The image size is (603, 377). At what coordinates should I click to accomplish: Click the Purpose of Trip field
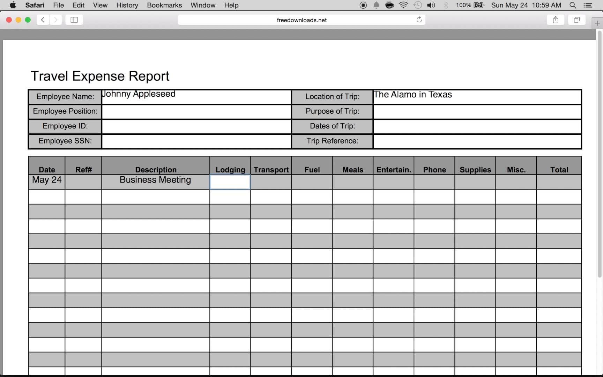point(477,112)
